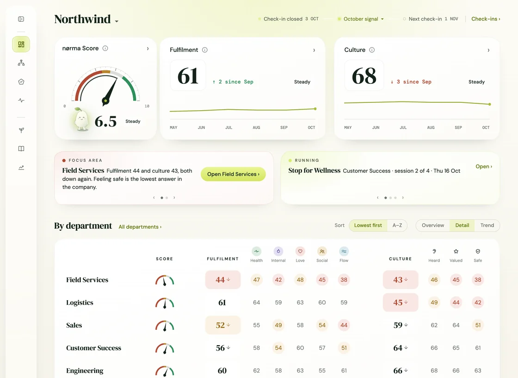Viewport: 518px width, 378px height.
Task: Click the Fulfilment OCT trend point
Action: click(x=315, y=109)
